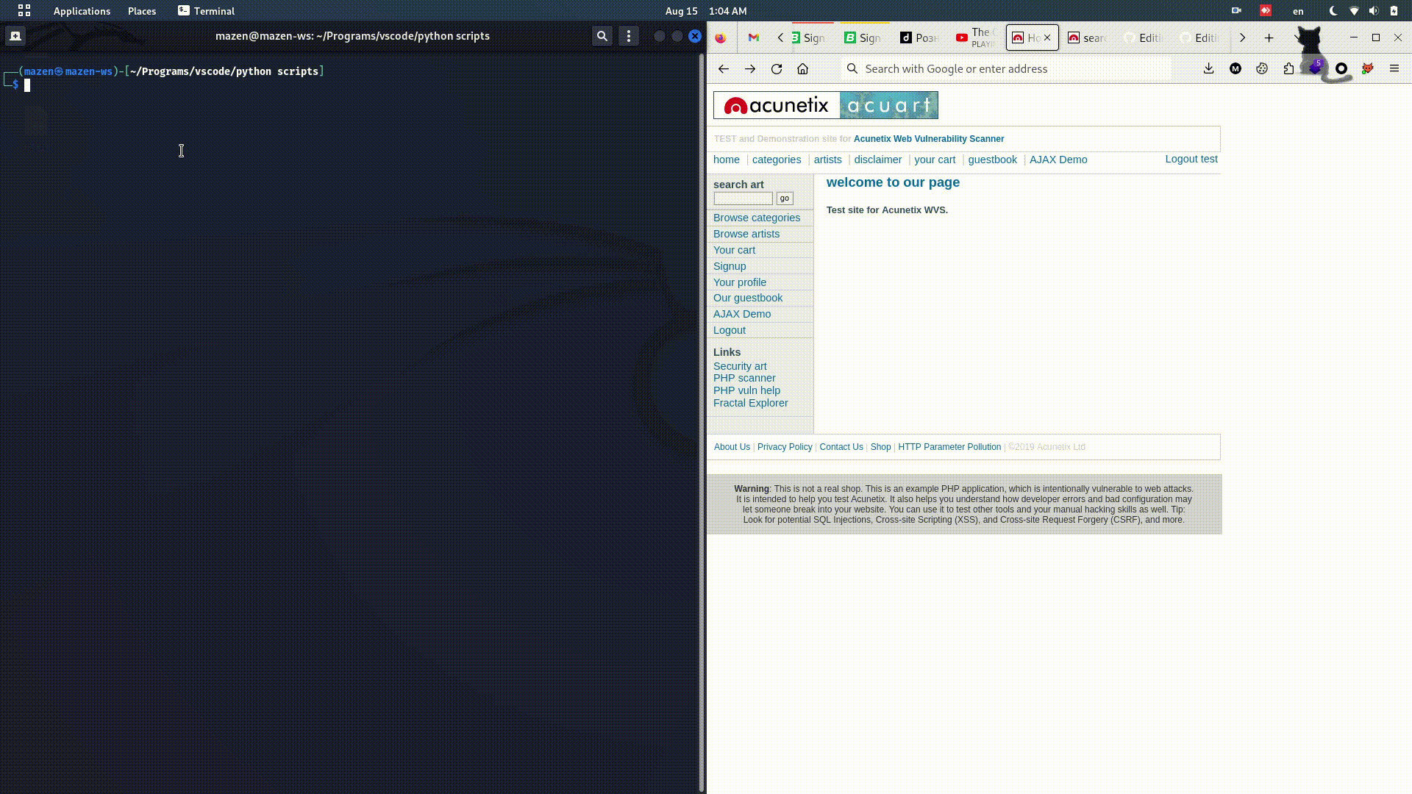The width and height of the screenshot is (1412, 794).
Task: Click the search art input field
Action: 743,198
